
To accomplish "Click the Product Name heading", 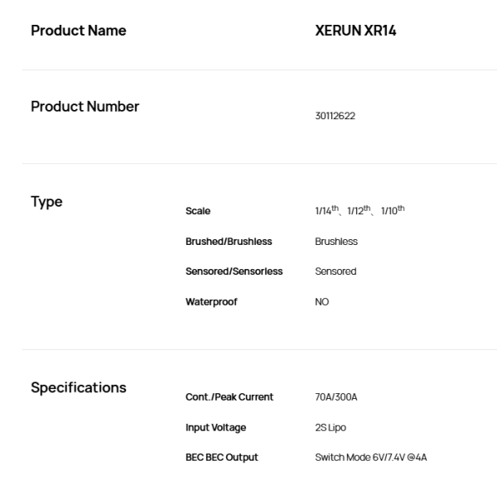I will coord(79,31).
